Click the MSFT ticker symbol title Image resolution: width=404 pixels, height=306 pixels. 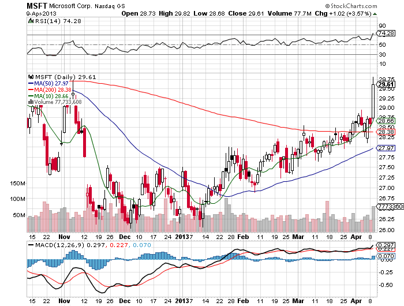coord(37,6)
